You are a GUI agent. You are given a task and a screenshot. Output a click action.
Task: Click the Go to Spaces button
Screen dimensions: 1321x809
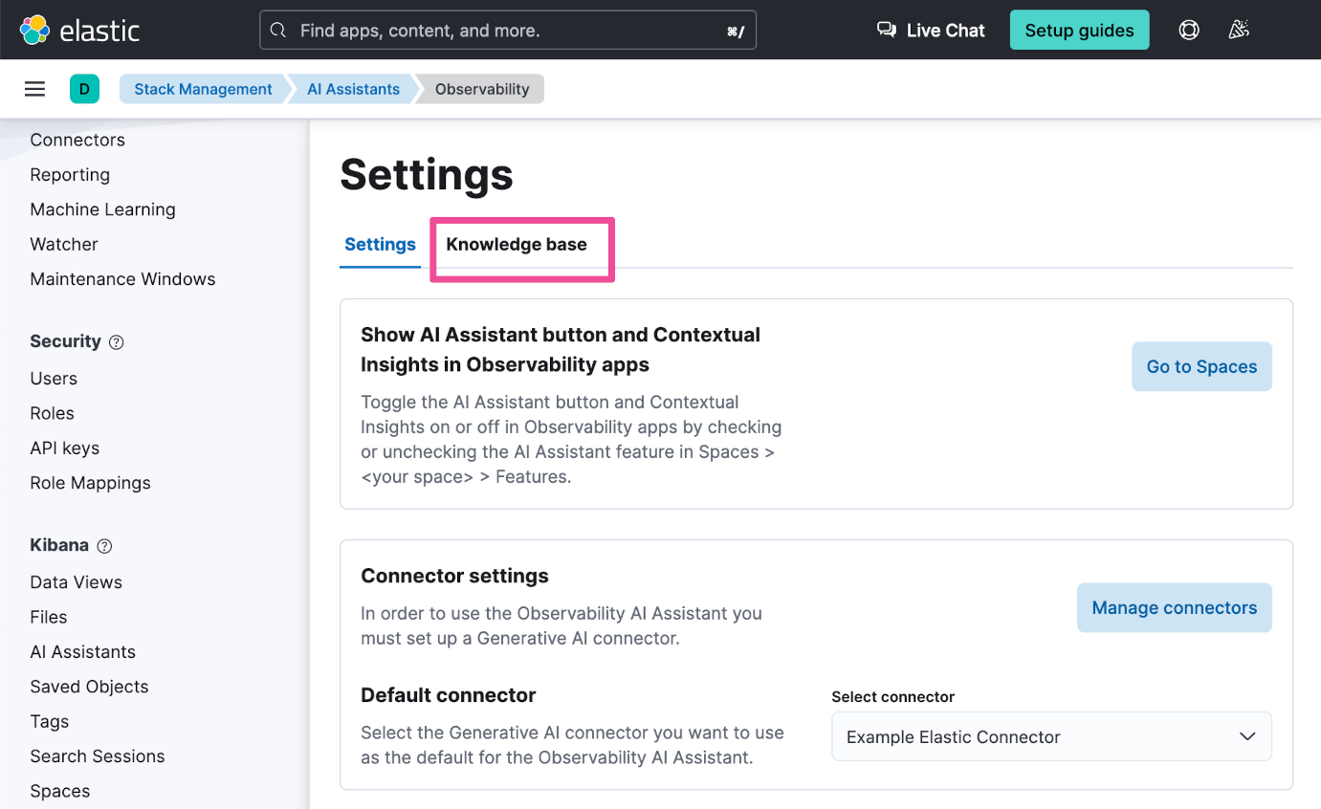1201,366
